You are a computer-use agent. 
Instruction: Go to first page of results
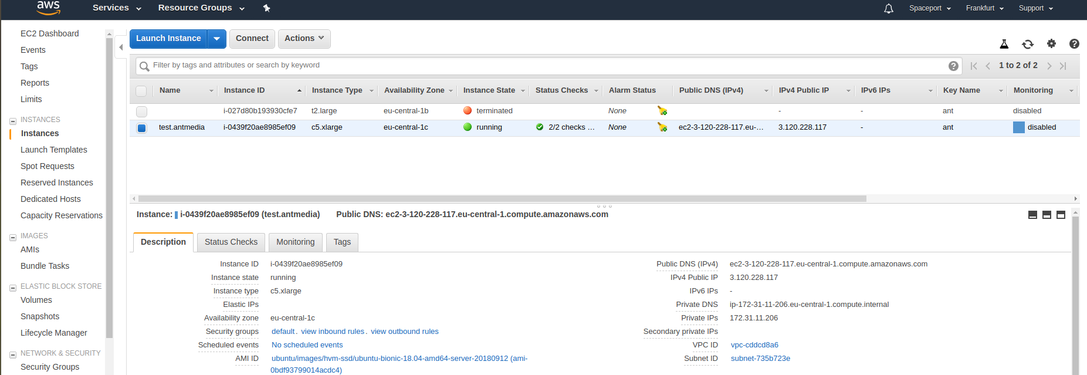[x=974, y=66]
